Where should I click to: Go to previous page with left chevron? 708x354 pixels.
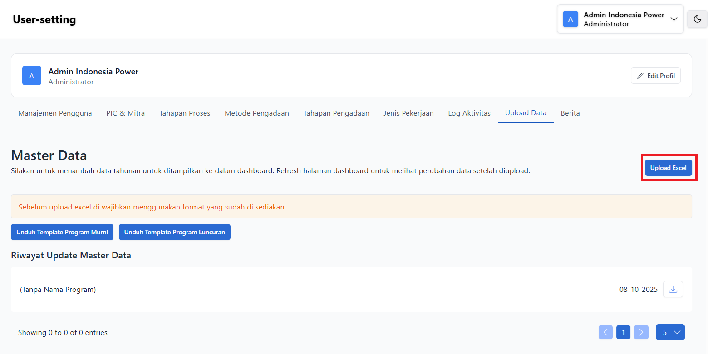click(605, 332)
